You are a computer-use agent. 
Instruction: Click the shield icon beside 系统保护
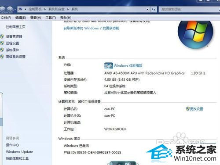pyautogui.click(x=2, y=50)
